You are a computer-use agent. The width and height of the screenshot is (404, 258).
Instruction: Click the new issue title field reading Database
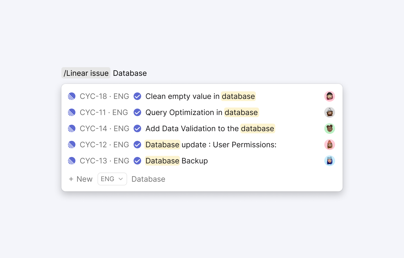148,179
